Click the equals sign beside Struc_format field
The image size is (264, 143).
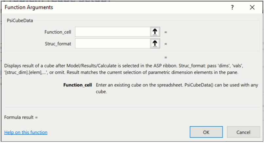pyautogui.click(x=166, y=44)
